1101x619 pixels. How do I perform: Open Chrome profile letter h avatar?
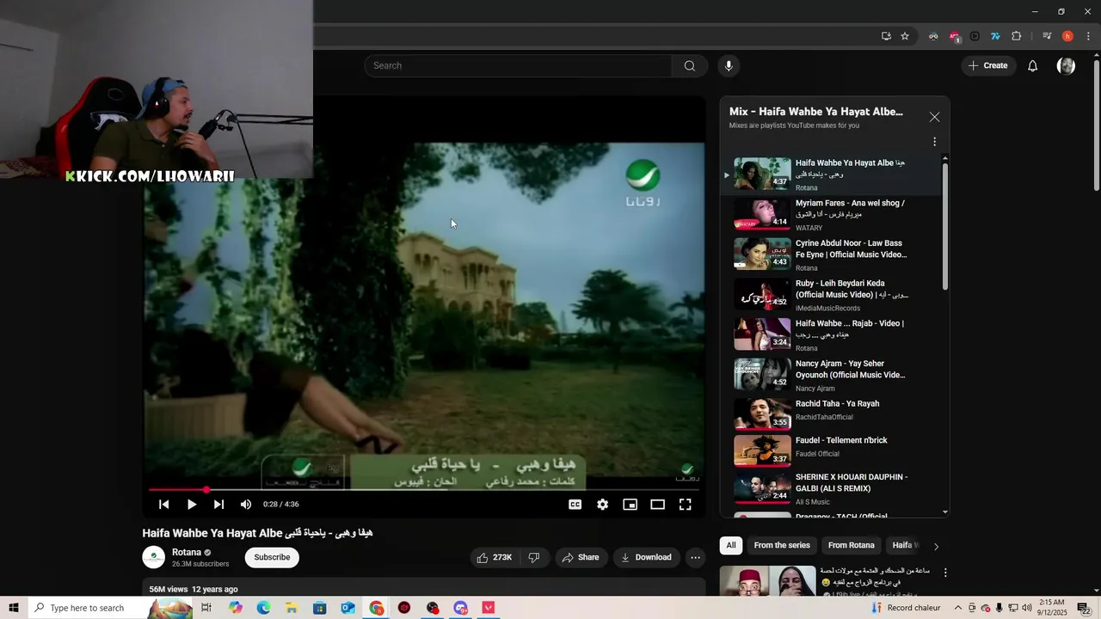pyautogui.click(x=1067, y=36)
